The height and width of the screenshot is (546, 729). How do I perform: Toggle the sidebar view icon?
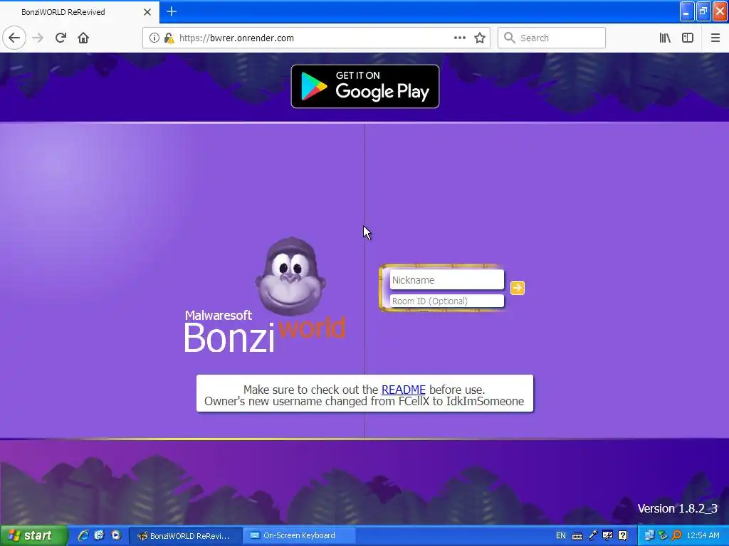pyautogui.click(x=688, y=38)
